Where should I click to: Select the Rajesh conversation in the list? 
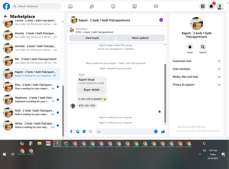click(x=31, y=74)
